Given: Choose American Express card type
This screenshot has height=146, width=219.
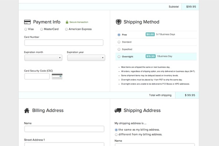Looking at the screenshot, I should (66, 29).
